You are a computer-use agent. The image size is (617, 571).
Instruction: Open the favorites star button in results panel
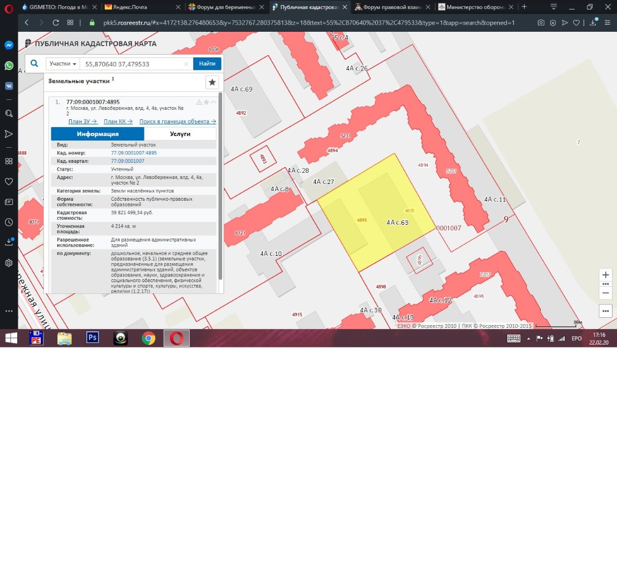click(212, 83)
